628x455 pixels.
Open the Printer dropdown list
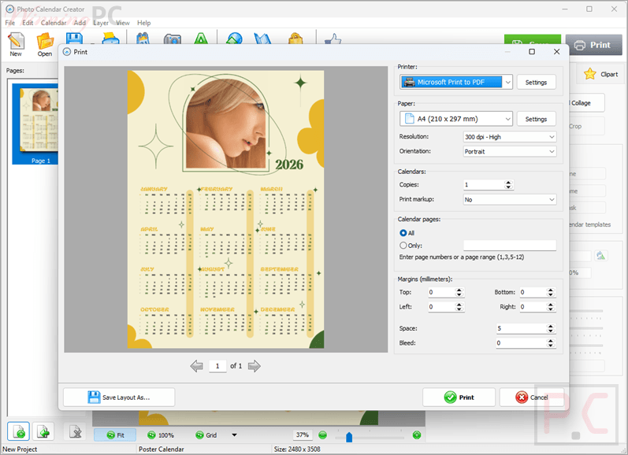507,82
